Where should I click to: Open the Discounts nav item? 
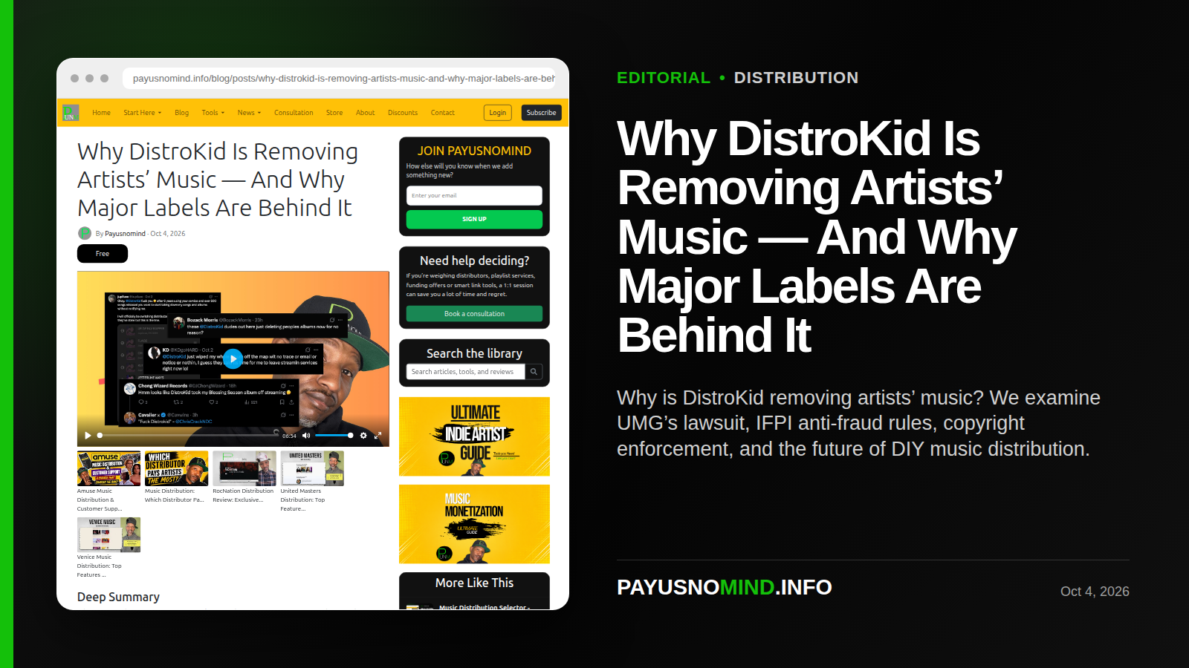click(403, 113)
